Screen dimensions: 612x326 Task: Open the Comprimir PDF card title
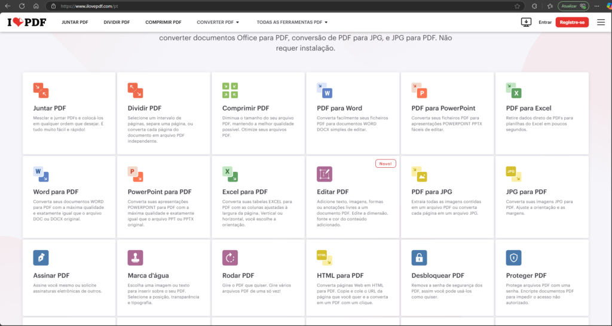[246, 108]
